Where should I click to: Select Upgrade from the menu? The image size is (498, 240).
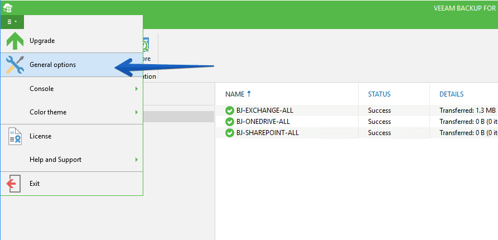tap(71, 41)
